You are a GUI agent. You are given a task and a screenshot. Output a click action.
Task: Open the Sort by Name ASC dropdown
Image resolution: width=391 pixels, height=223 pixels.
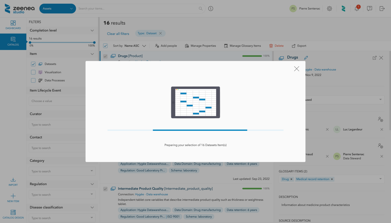coord(135,46)
